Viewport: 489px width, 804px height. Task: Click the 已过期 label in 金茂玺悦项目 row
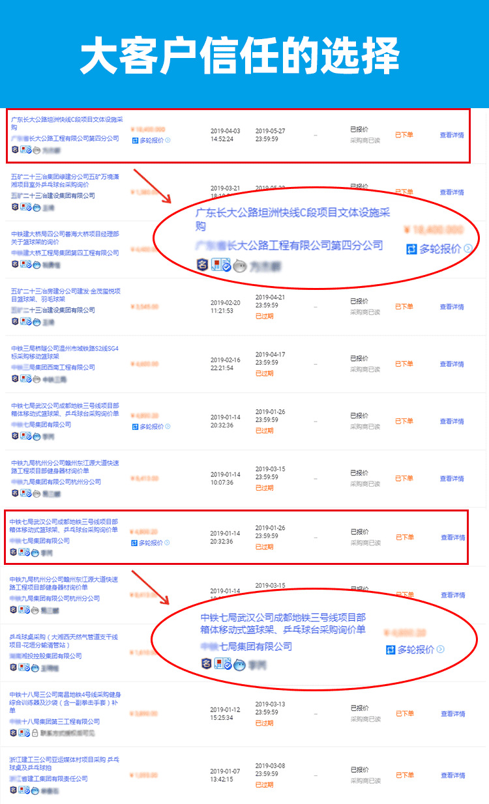click(x=264, y=316)
